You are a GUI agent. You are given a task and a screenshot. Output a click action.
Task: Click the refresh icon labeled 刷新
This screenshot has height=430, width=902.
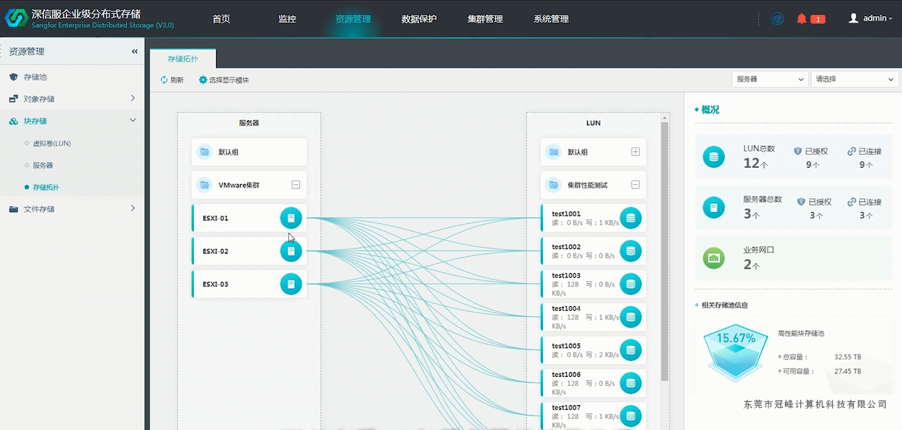[x=164, y=80]
